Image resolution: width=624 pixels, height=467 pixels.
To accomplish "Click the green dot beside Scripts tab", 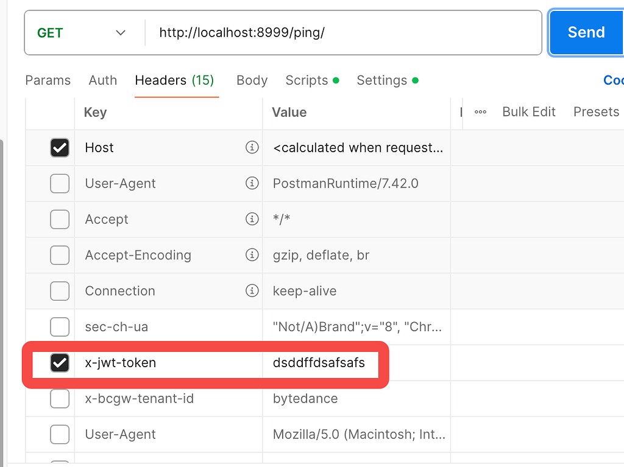I will click(x=336, y=80).
